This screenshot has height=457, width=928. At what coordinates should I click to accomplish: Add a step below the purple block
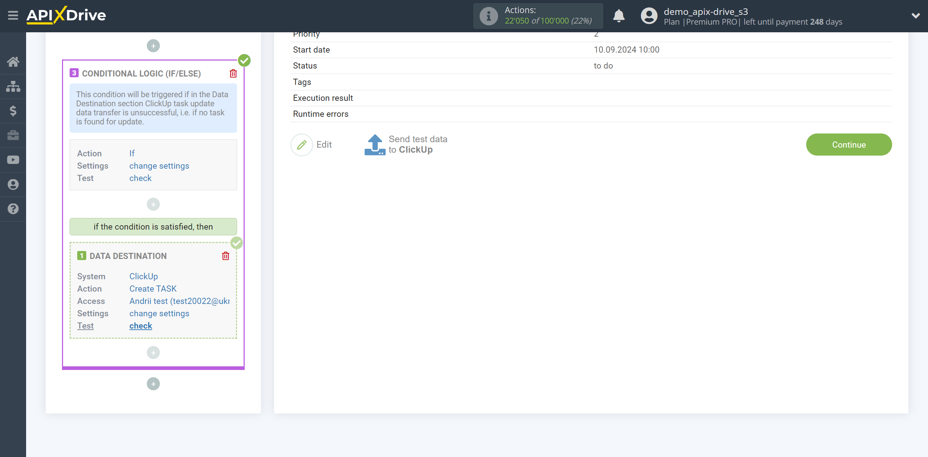(153, 384)
